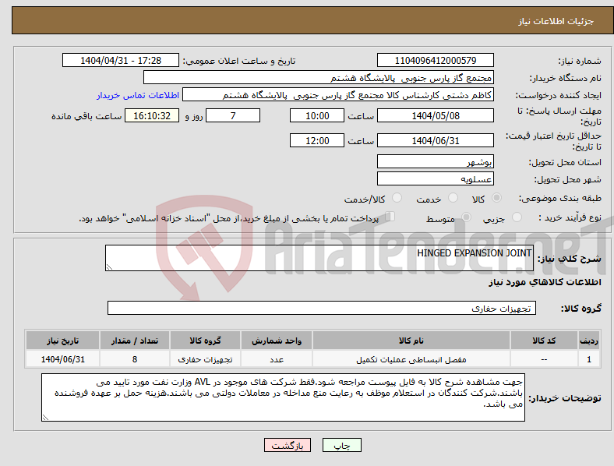
Task: Click the HINGED EXPANSION JOINT description box
Action: (319, 258)
